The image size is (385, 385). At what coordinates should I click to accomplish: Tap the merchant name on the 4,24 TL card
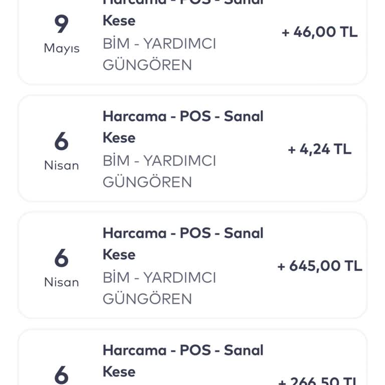tap(159, 171)
